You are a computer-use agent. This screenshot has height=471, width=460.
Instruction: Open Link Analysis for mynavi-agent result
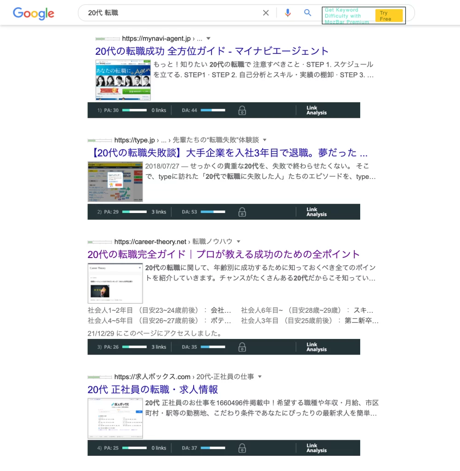(x=316, y=110)
